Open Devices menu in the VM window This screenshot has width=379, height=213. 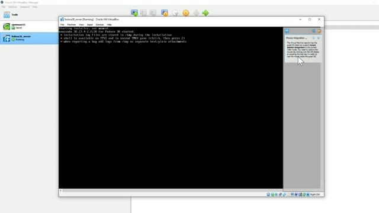click(99, 25)
